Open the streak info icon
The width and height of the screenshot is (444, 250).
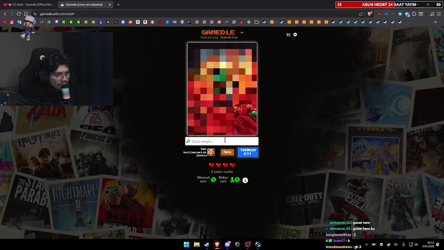tap(245, 180)
